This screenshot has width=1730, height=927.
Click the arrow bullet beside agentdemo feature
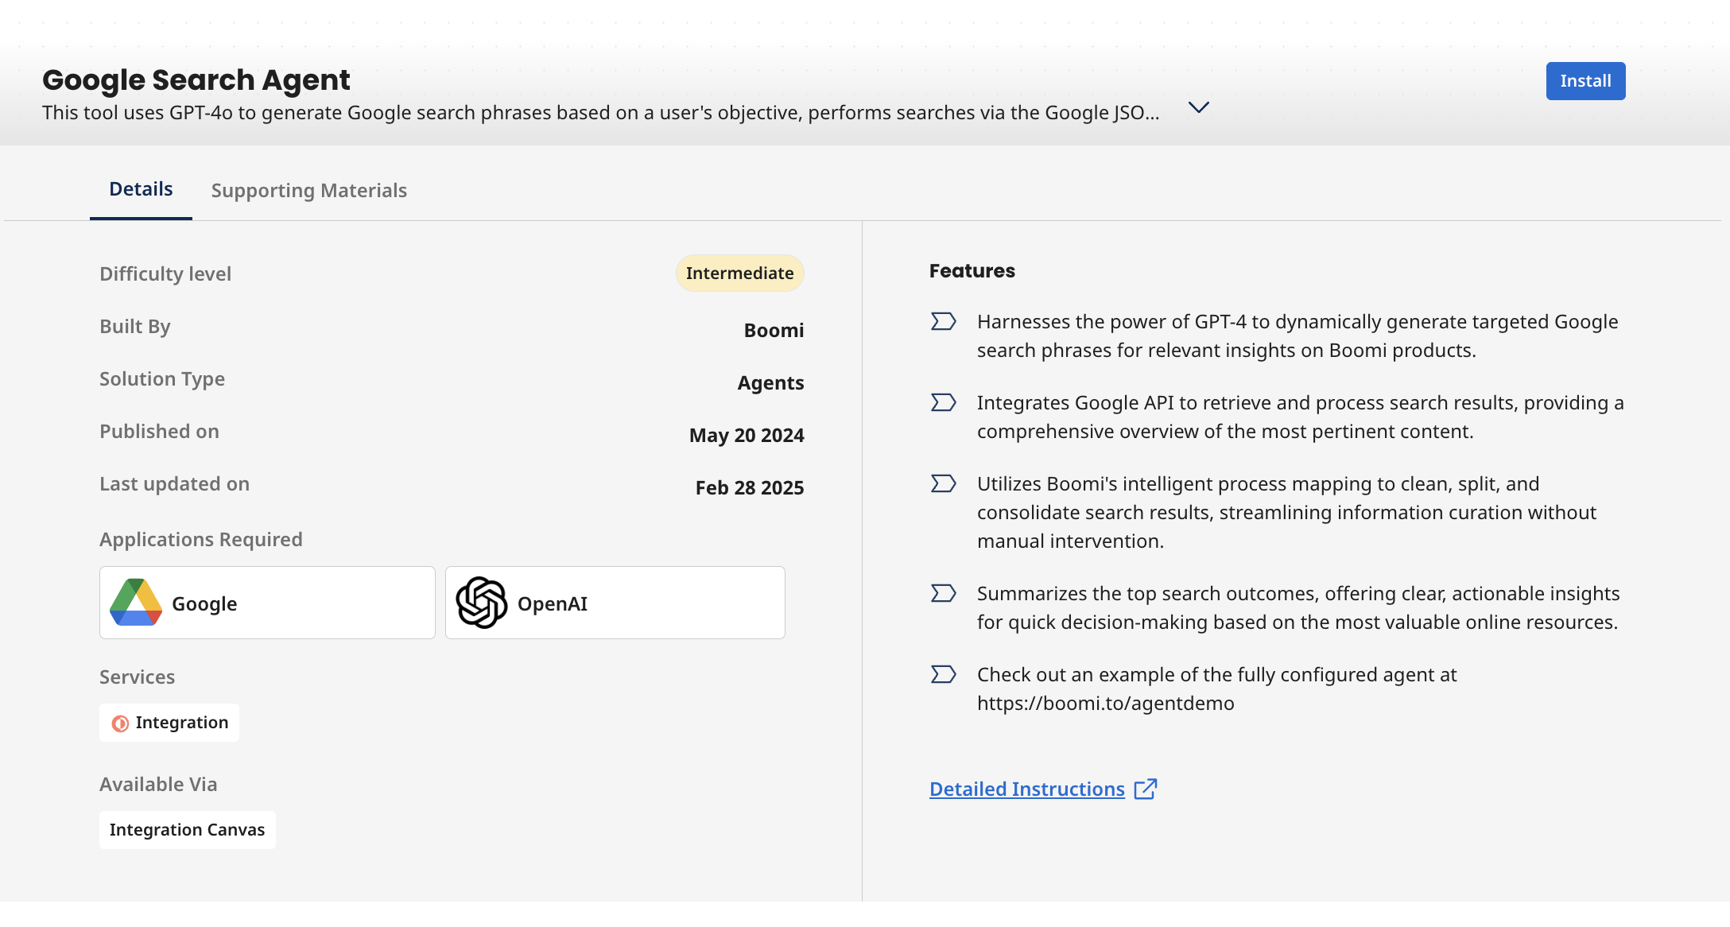coord(943,674)
